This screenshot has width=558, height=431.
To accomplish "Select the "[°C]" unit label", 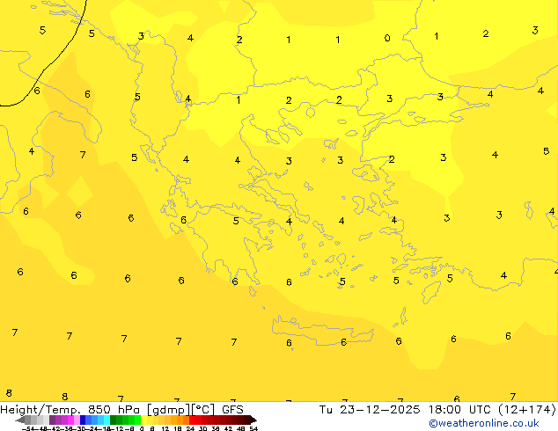I will [202, 410].
